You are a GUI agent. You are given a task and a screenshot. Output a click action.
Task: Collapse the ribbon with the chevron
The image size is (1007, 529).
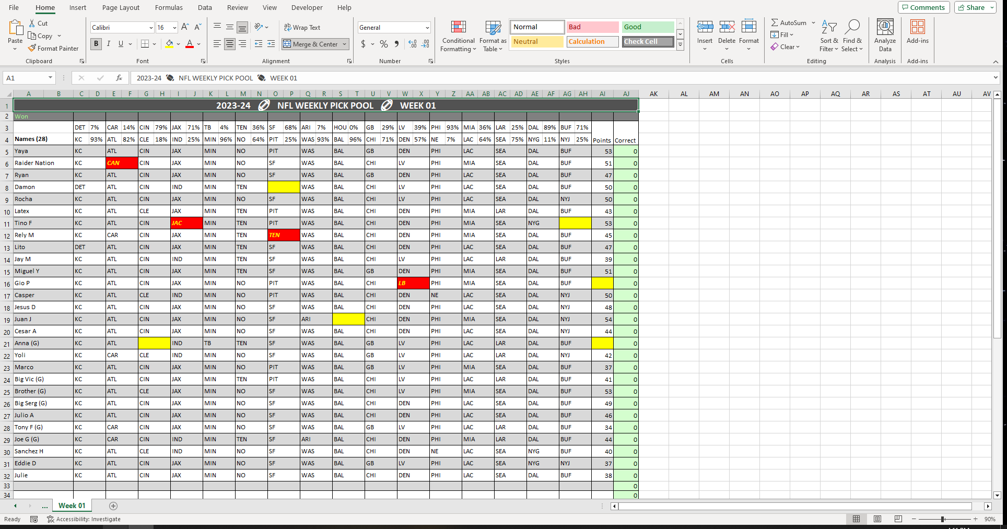tap(996, 62)
